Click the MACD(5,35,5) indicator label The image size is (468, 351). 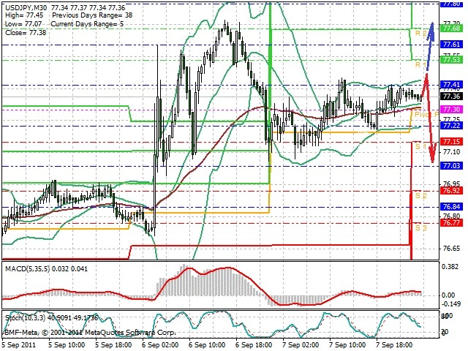point(28,269)
